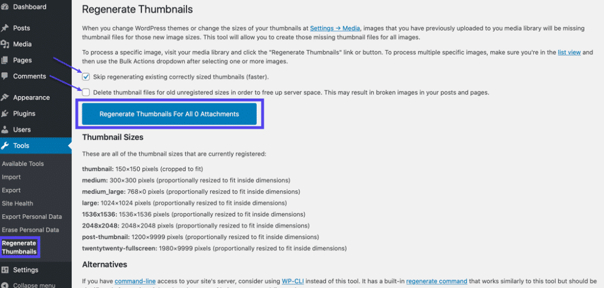Open the regenerate command link
This screenshot has width=604, height=288.
tap(436, 281)
